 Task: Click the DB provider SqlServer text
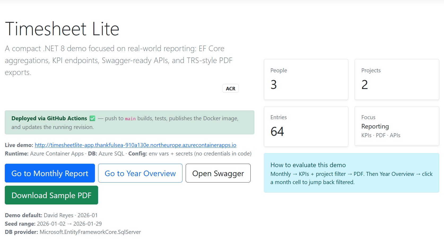(x=90, y=232)
